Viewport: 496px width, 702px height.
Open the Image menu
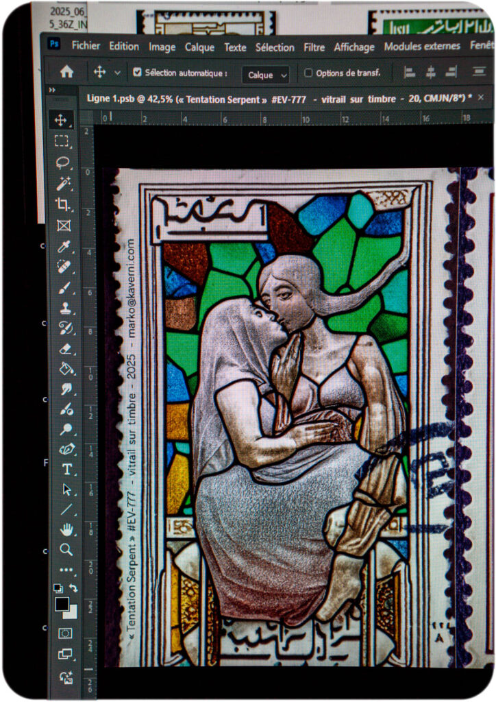click(x=162, y=47)
